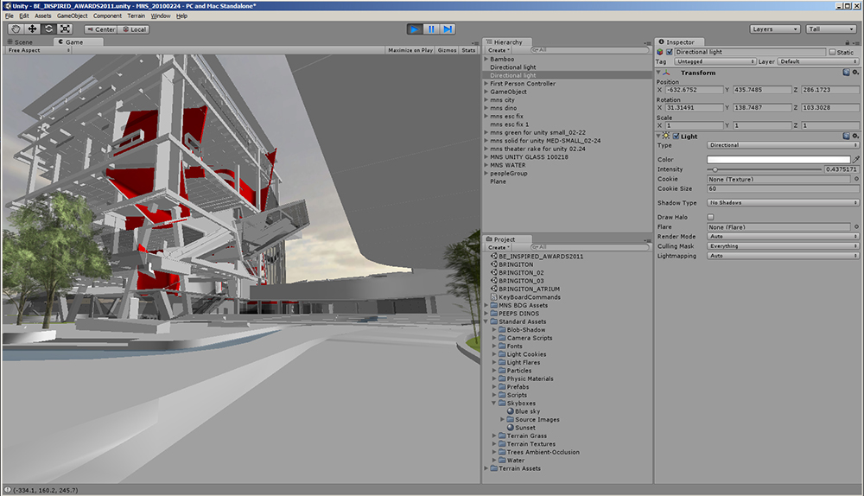The image size is (864, 496).
Task: Click the Pause button
Action: point(430,29)
